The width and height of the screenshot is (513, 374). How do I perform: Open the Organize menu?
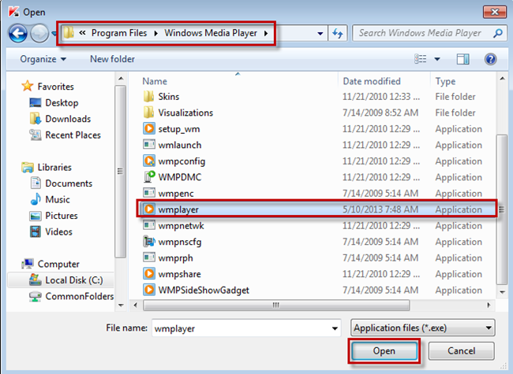click(x=43, y=59)
